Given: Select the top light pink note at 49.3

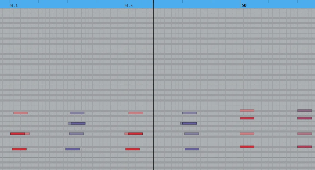Looking at the screenshot, I should (x=21, y=113).
